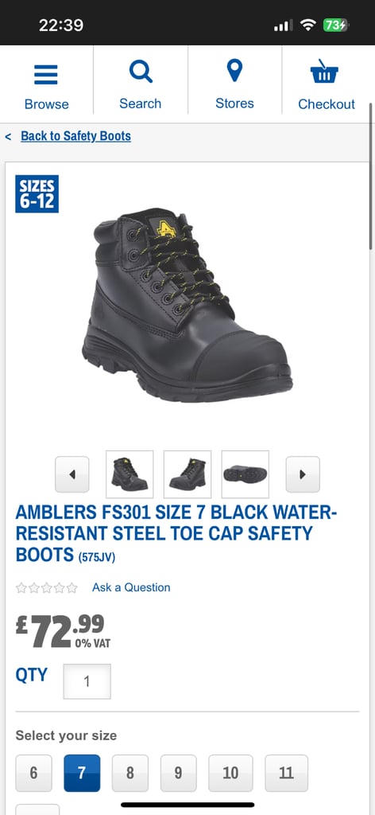Screen dimensions: 375x815
Task: Click the star rating icons
Action: click(47, 588)
